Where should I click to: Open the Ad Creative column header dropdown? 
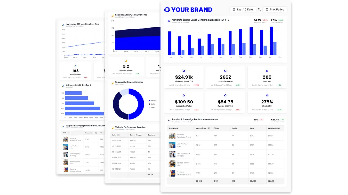[173, 128]
